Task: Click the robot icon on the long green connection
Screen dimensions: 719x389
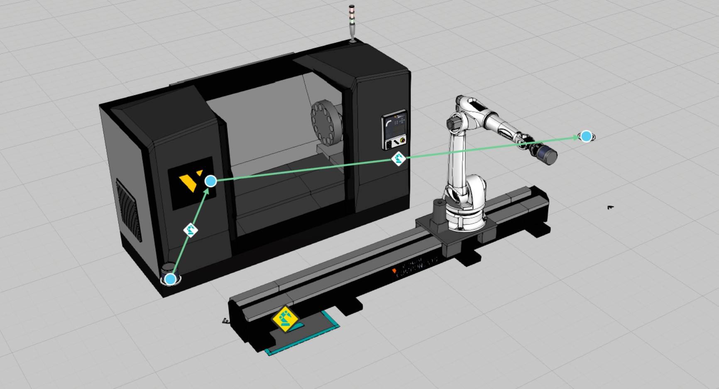Action: [399, 158]
